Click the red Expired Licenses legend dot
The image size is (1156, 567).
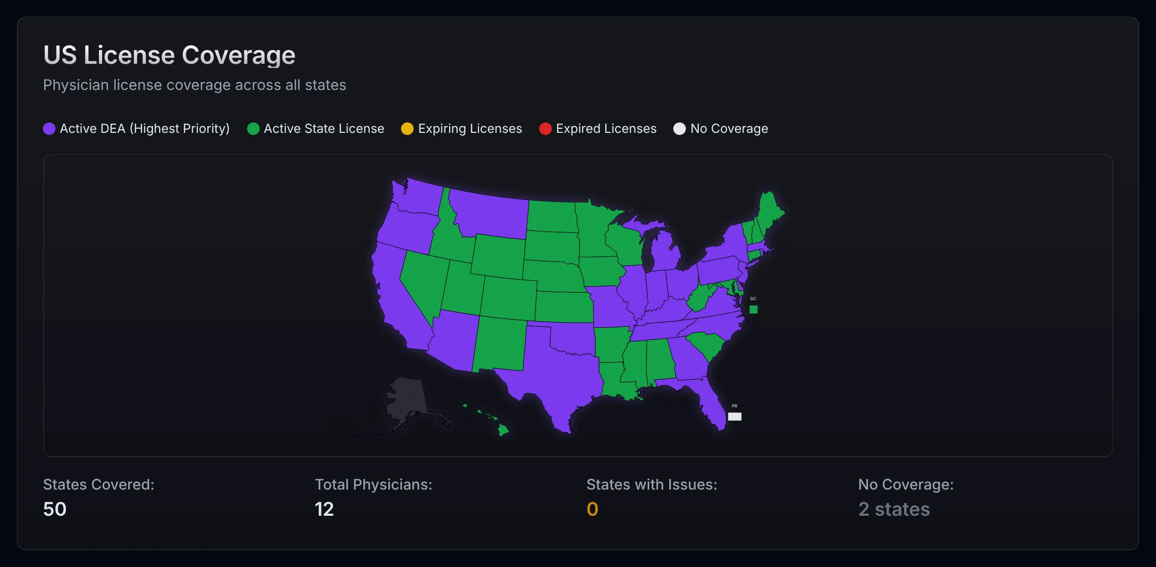546,129
